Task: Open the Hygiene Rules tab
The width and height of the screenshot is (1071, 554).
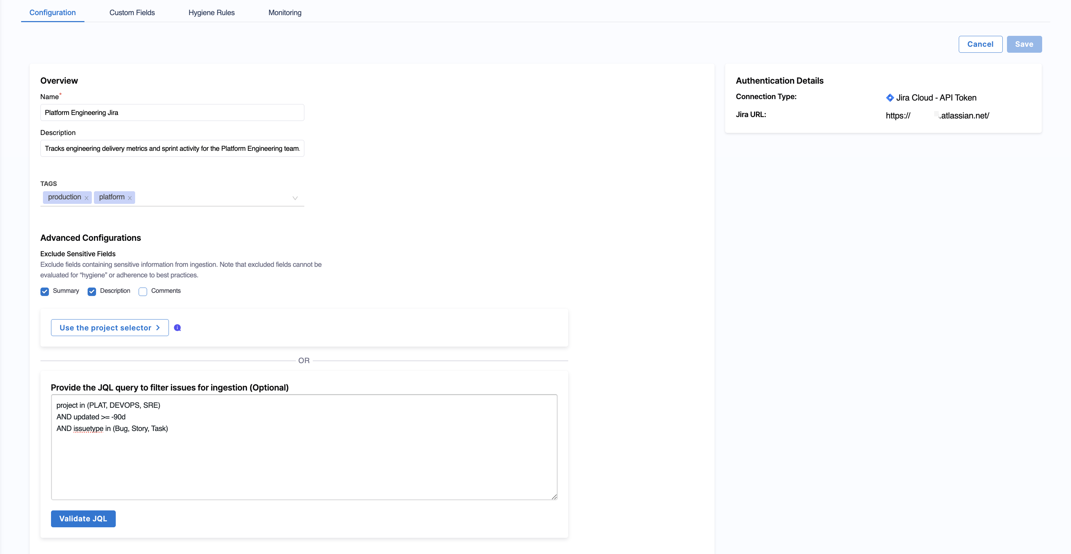Action: click(211, 12)
